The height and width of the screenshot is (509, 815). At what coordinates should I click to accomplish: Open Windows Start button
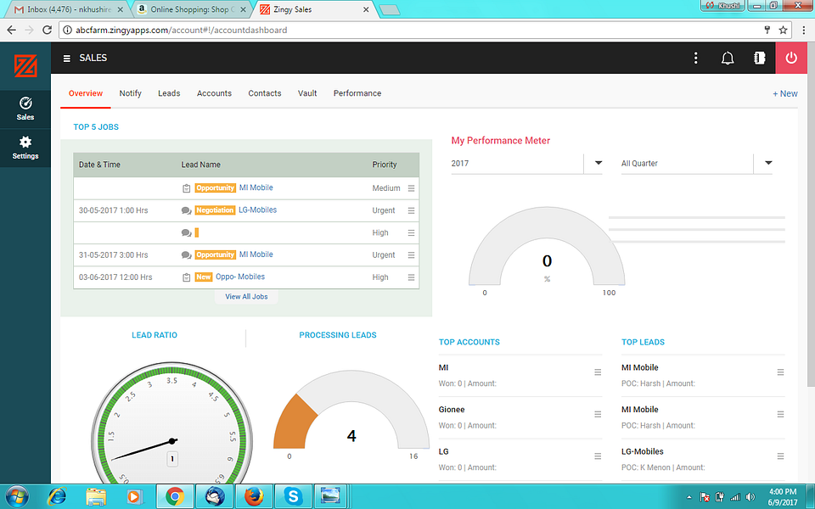(x=16, y=496)
